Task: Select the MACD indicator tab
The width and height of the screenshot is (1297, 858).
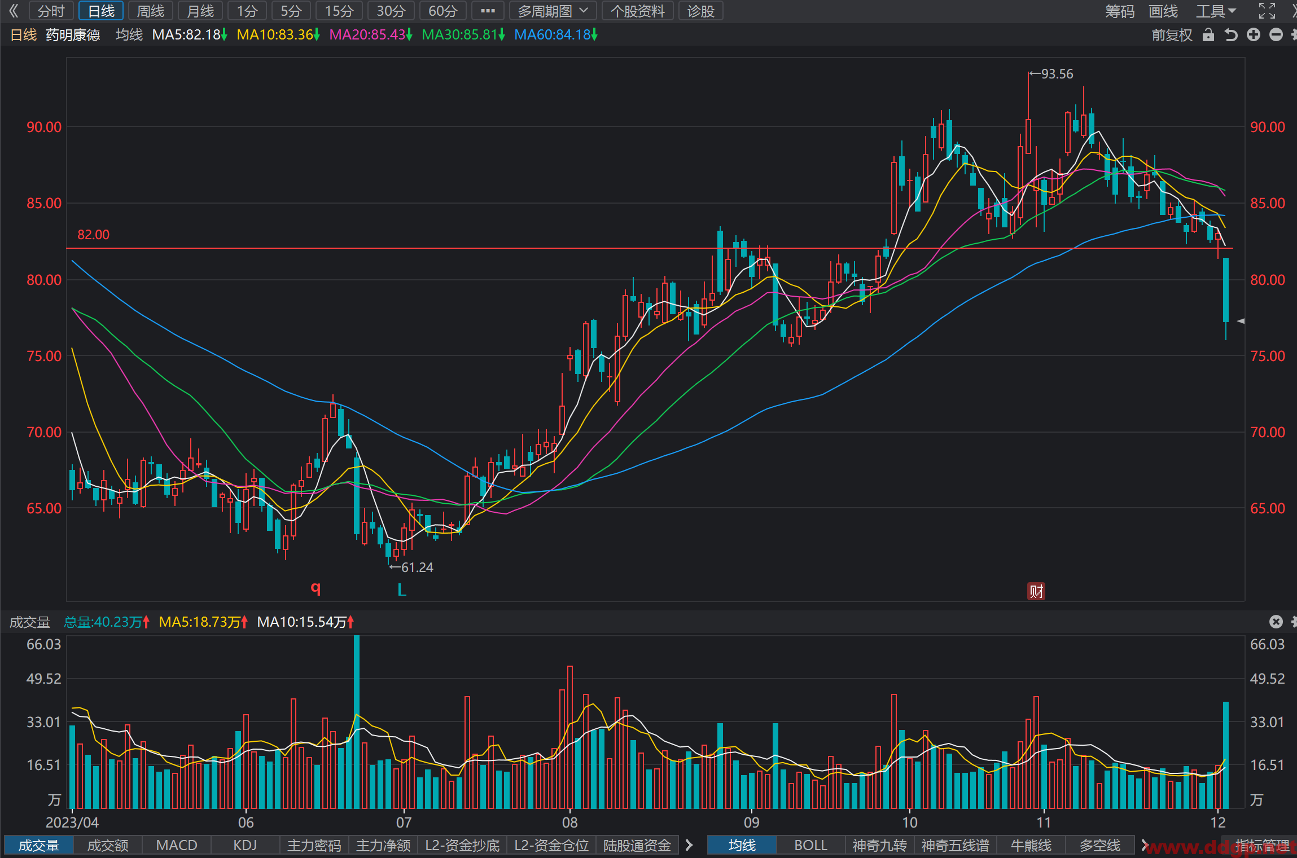Action: click(177, 845)
